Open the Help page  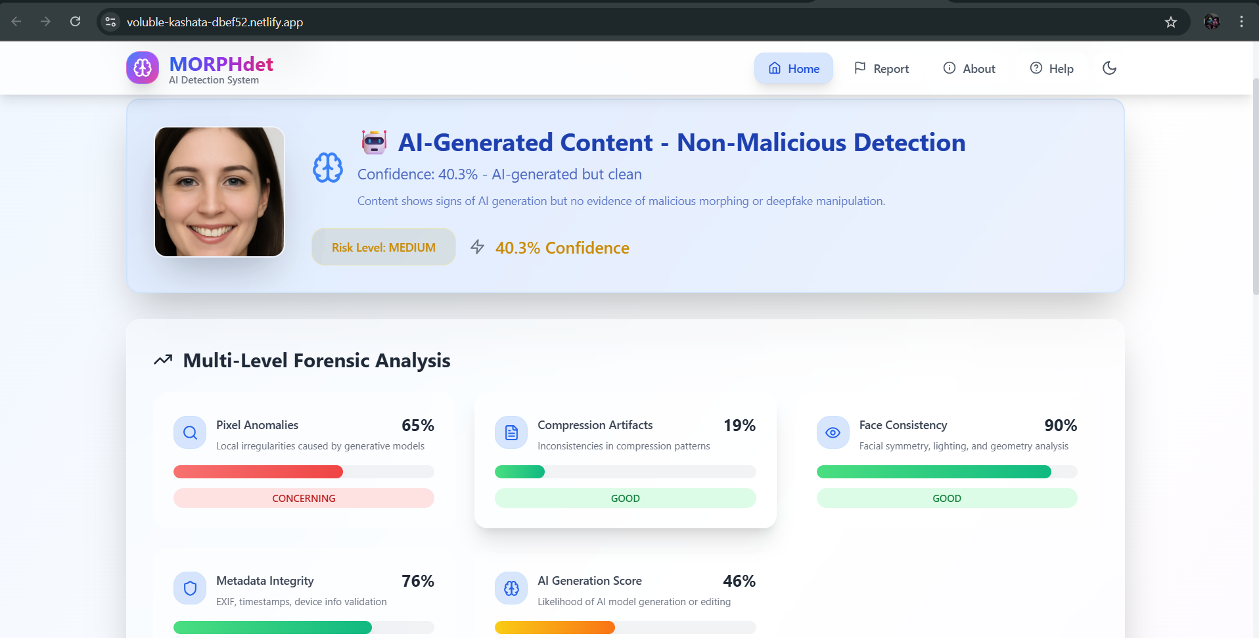pos(1051,68)
